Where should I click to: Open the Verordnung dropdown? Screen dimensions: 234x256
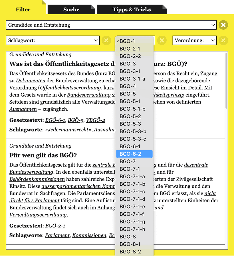(x=194, y=41)
